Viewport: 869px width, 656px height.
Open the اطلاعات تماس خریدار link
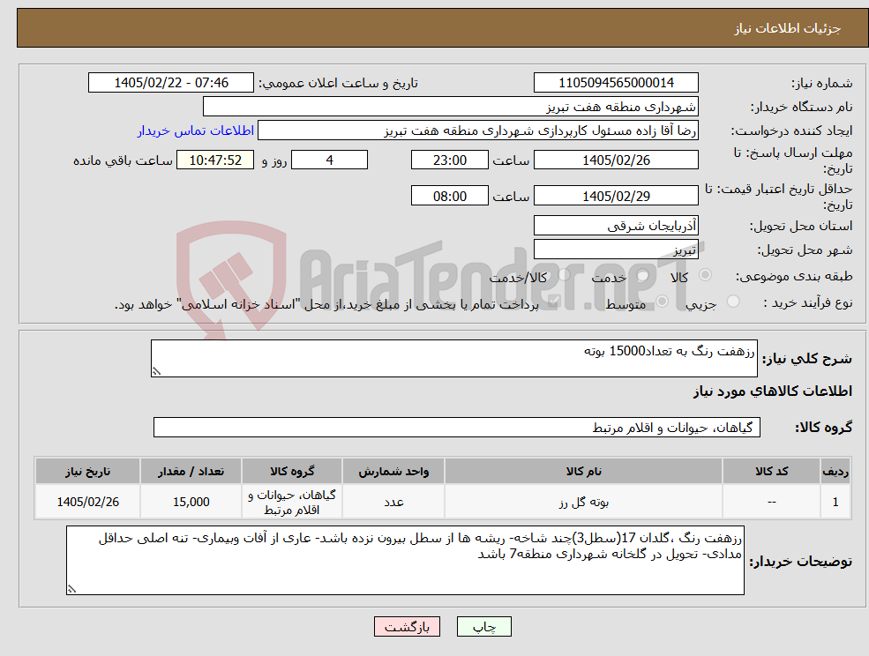196,130
